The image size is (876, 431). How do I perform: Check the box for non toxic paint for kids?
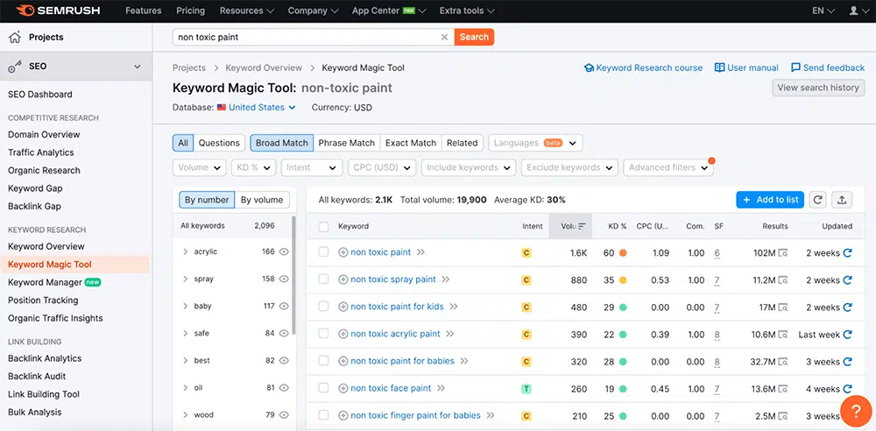click(x=323, y=307)
